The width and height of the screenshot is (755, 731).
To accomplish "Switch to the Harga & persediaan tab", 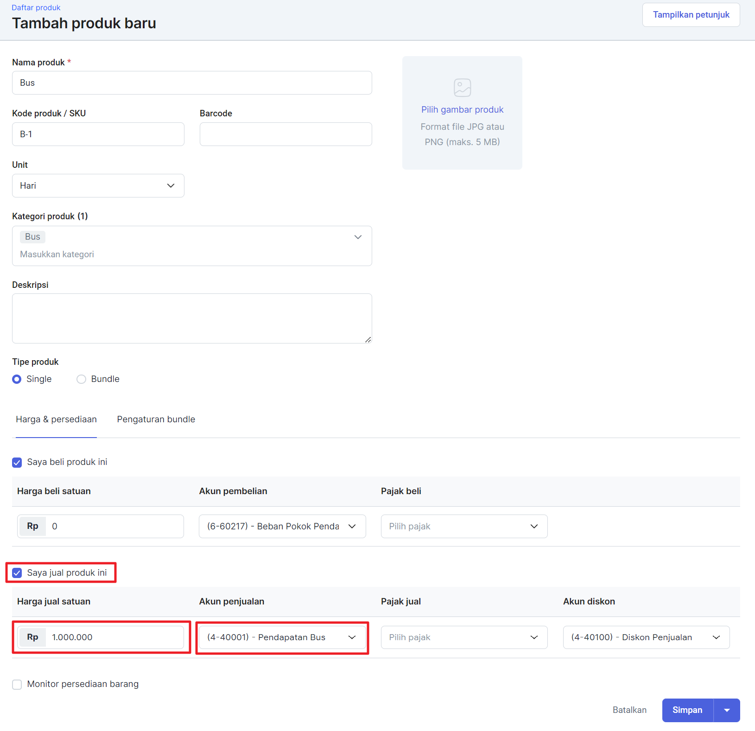I will pyautogui.click(x=56, y=420).
